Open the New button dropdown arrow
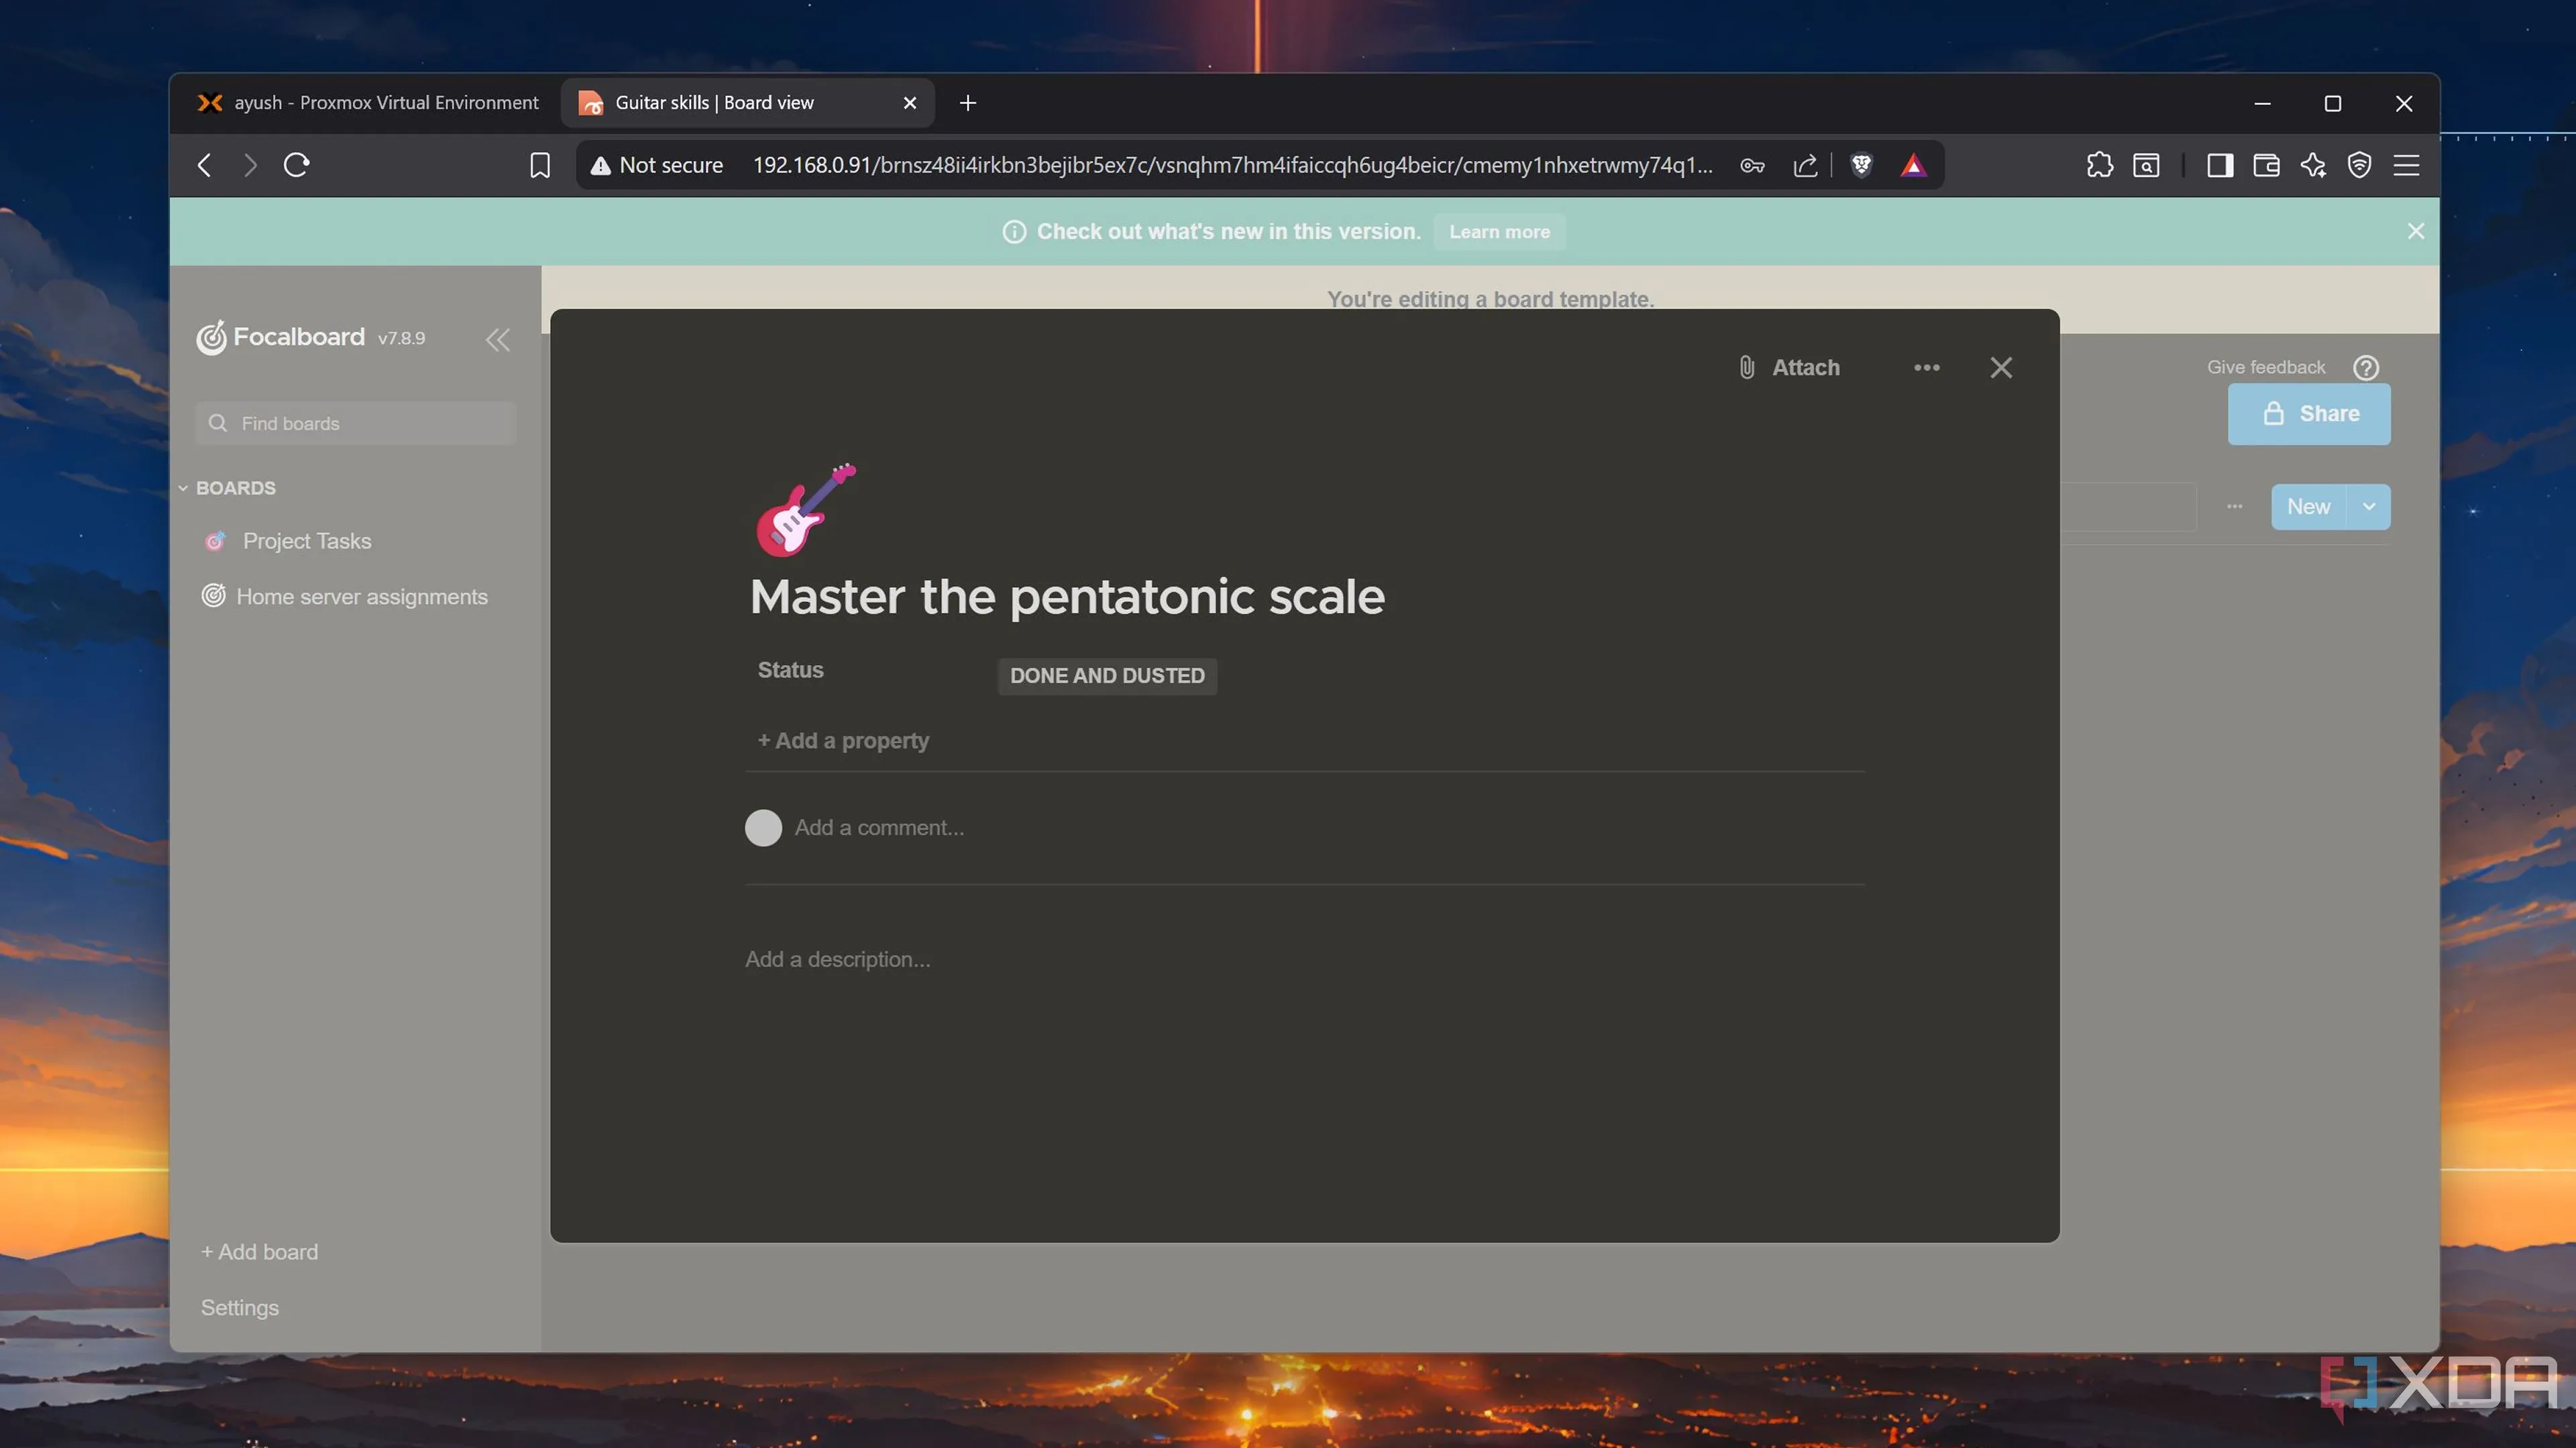The width and height of the screenshot is (2576, 1448). pyautogui.click(x=2368, y=507)
